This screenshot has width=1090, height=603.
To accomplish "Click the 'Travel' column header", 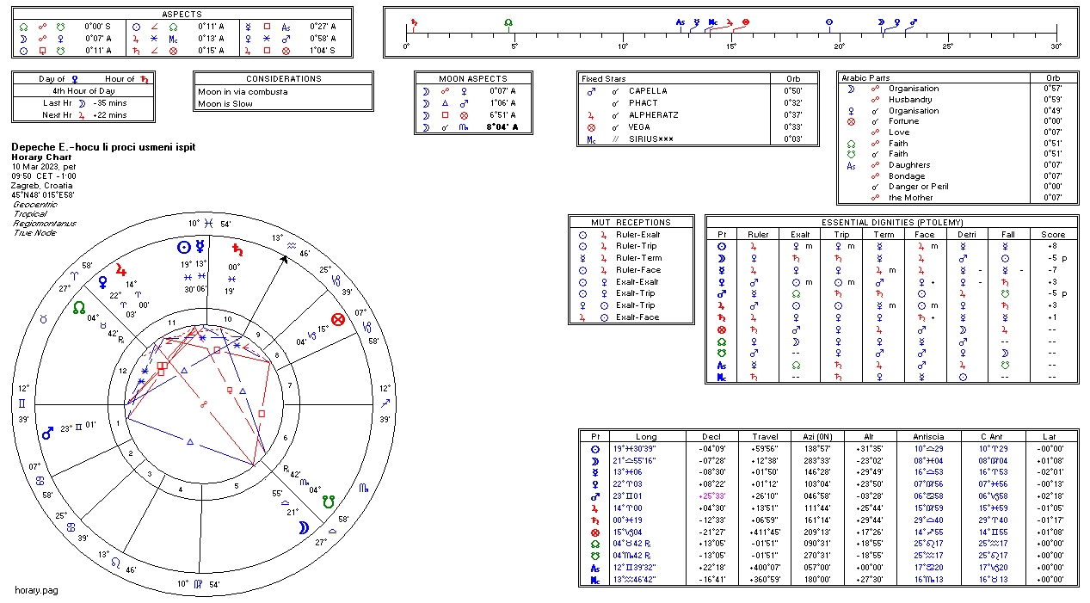I will point(765,436).
